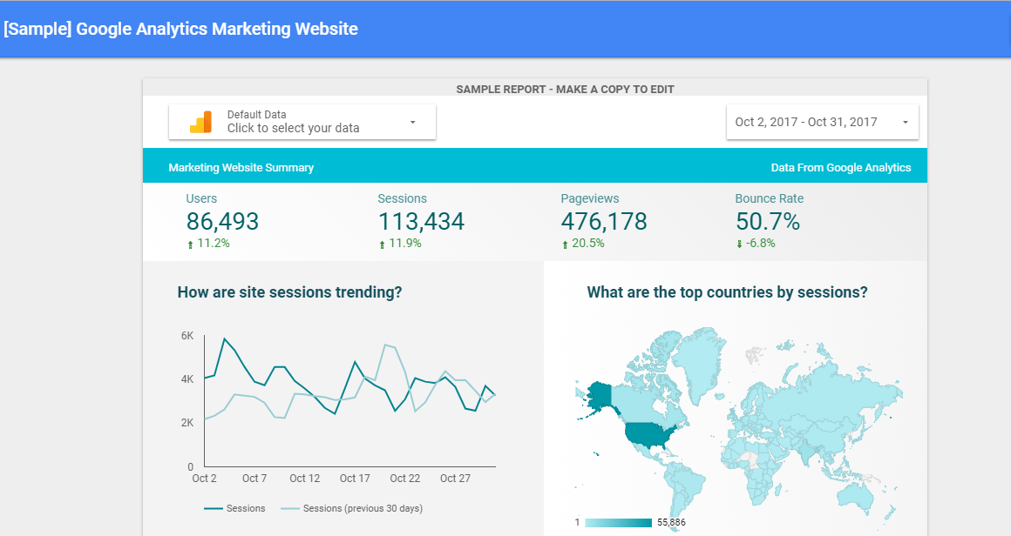Screen dimensions: 1011x536
Task: Select the Bounce Rate 50.7% scorecard
Action: click(767, 222)
